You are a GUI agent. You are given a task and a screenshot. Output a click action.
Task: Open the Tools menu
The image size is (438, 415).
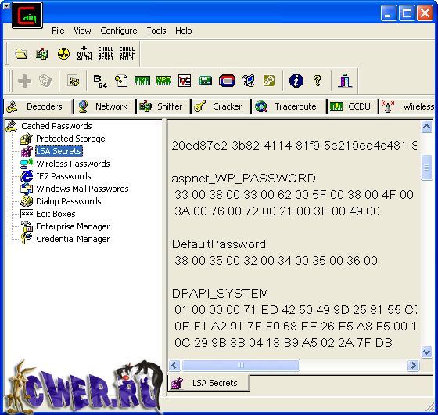156,31
